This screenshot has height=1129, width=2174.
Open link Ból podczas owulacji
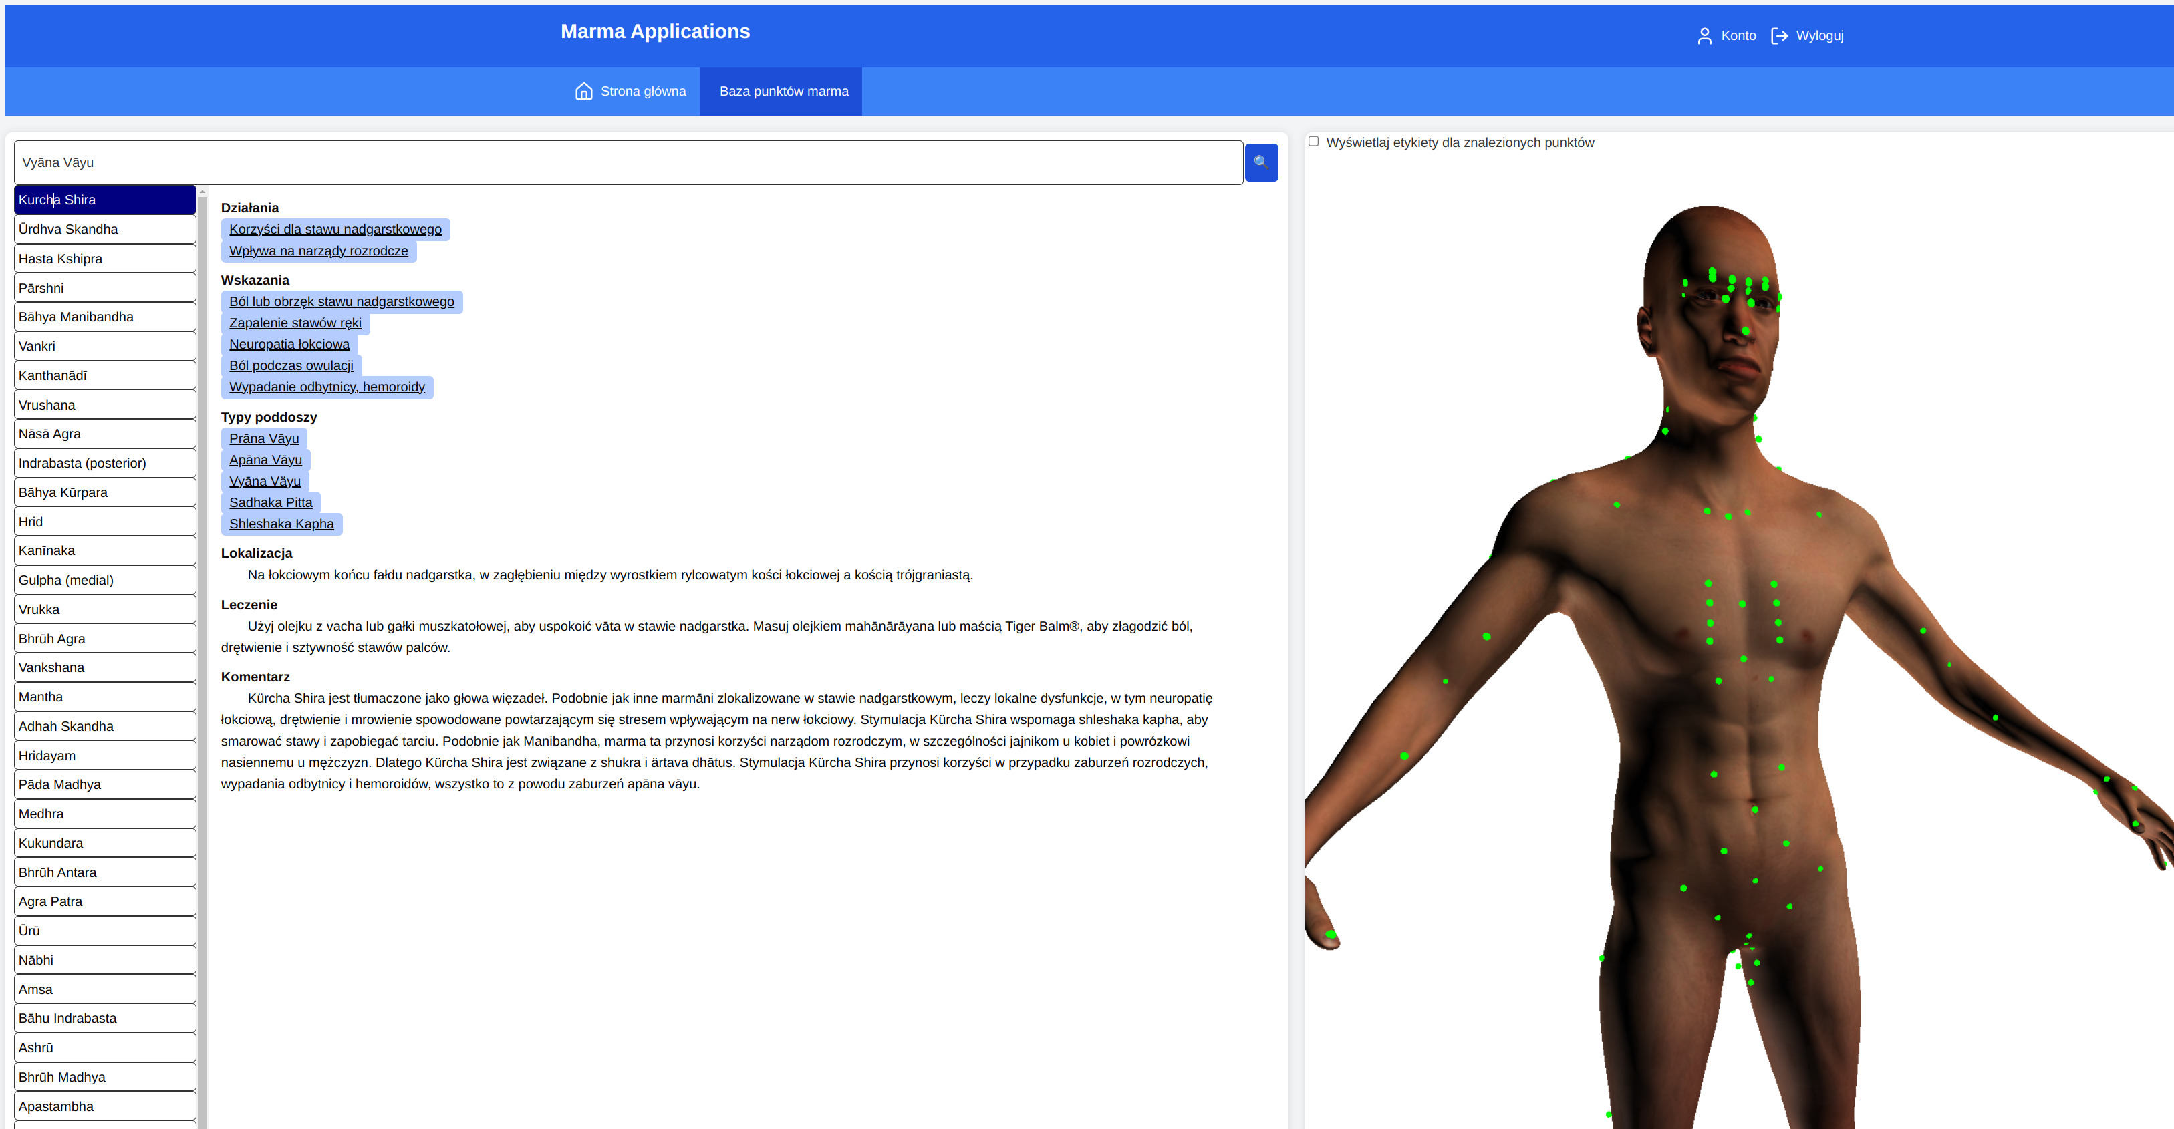point(290,365)
